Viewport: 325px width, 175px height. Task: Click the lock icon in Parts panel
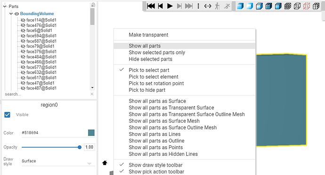point(93,4)
